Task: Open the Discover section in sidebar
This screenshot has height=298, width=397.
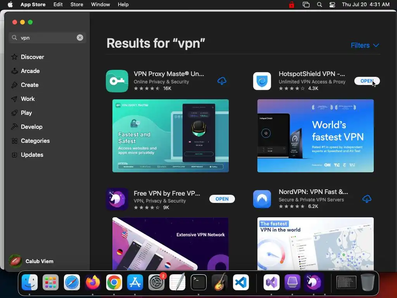Action: (28, 57)
